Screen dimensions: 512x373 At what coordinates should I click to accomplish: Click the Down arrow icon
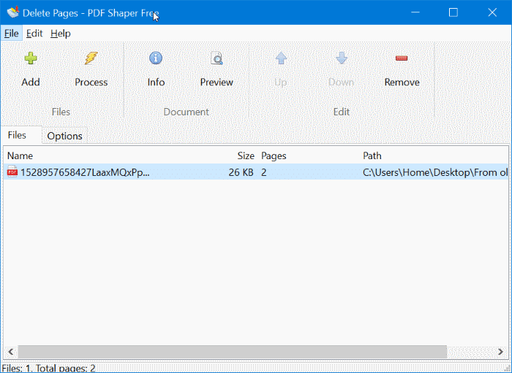342,58
